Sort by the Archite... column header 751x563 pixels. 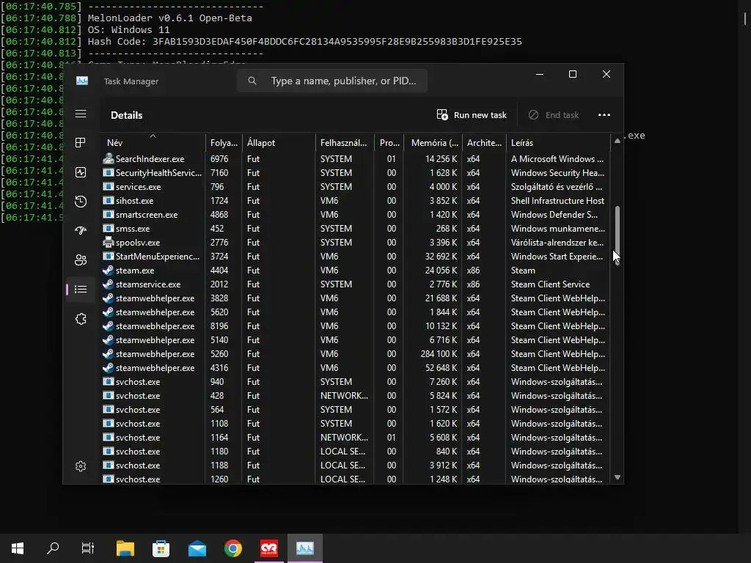484,143
